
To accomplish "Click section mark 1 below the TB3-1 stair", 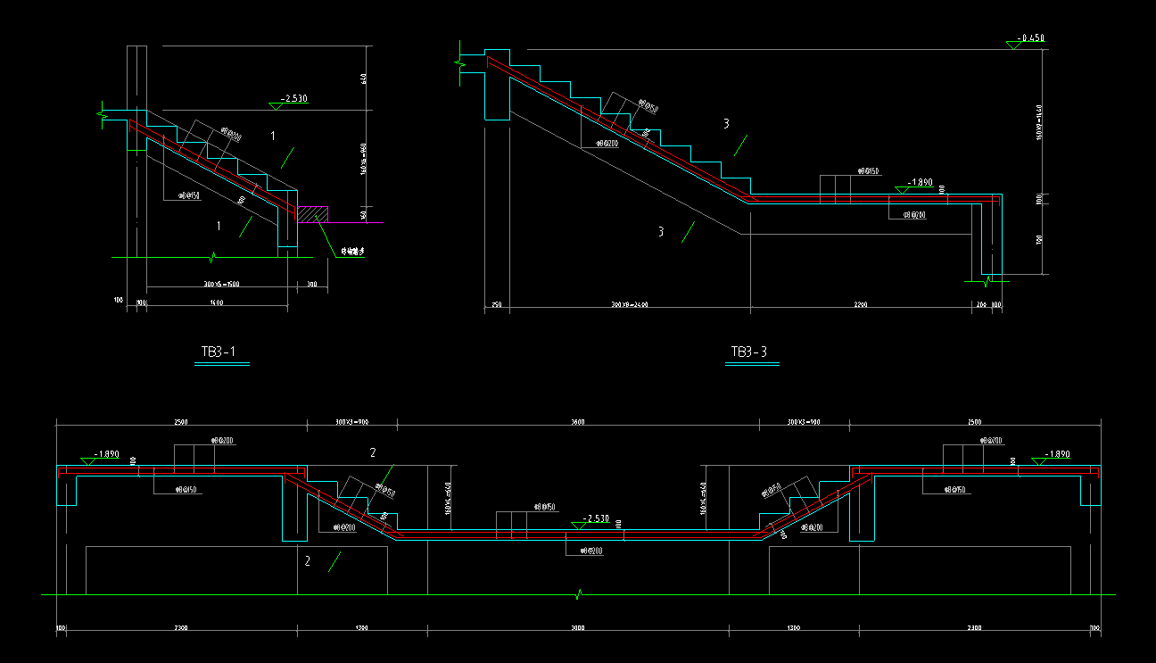I will click(x=219, y=226).
